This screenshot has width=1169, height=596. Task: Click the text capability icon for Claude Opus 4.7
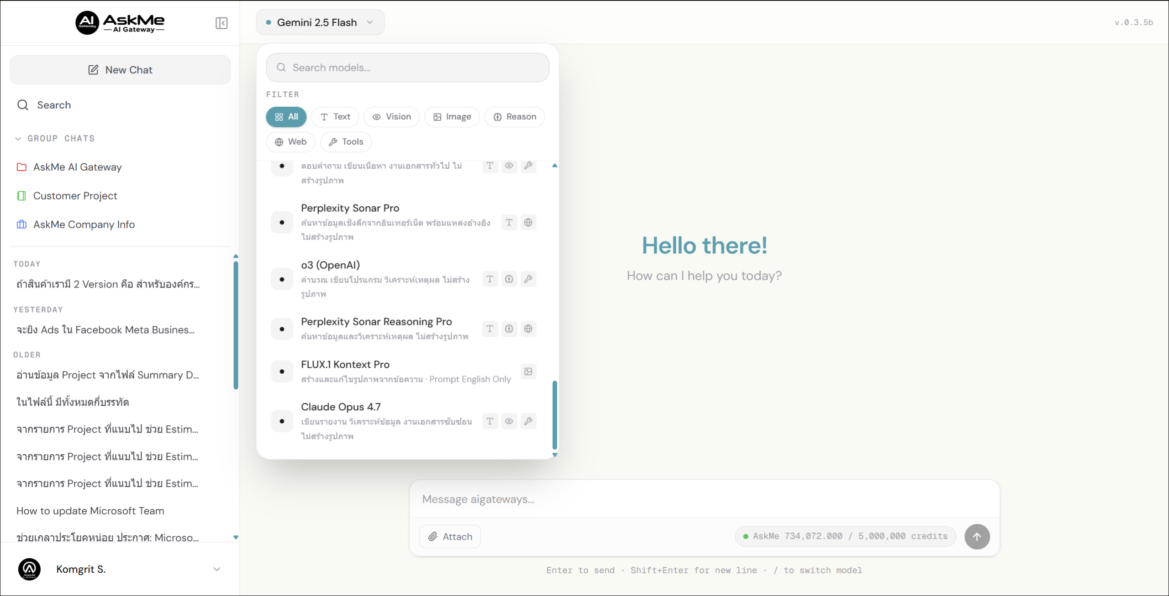click(x=490, y=421)
